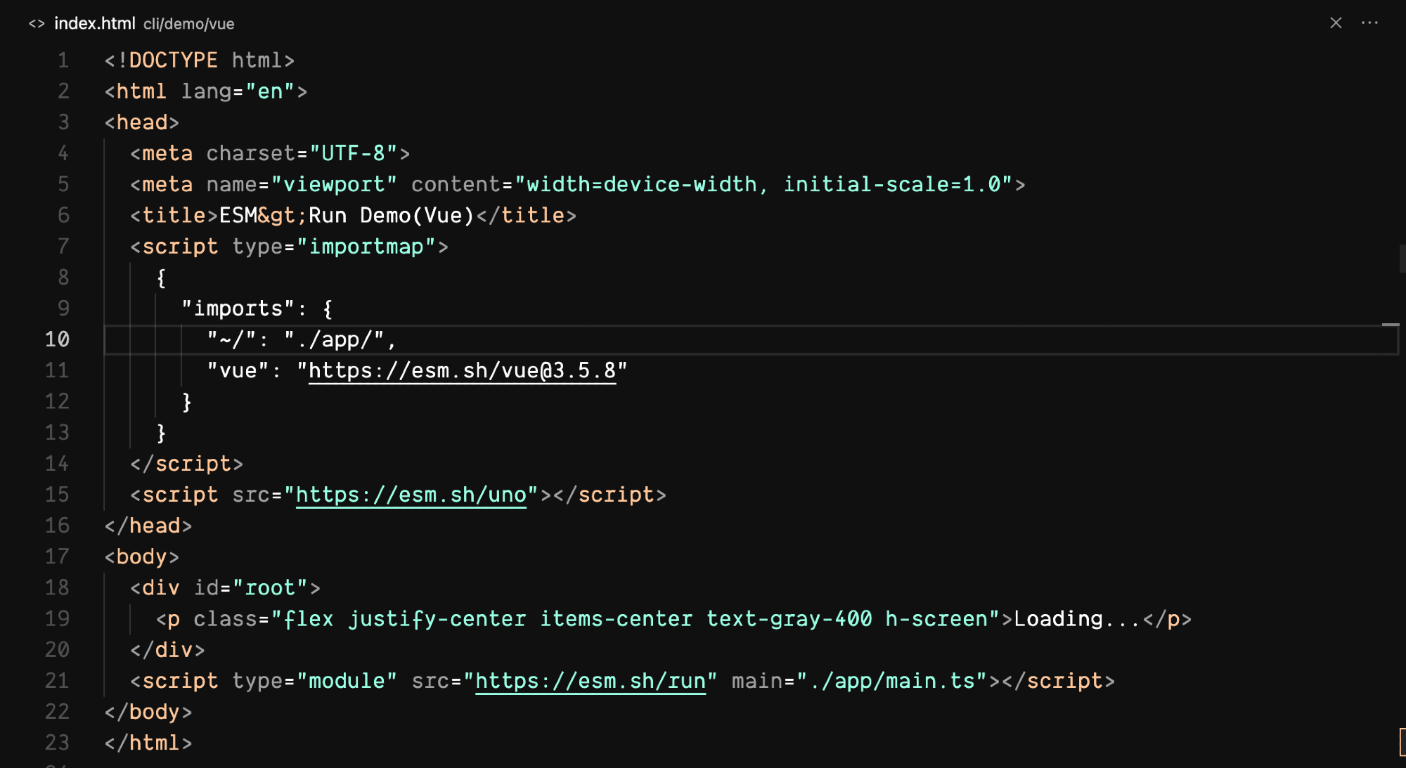1406x768 pixels.
Task: Click the h-screen class name
Action: pyautogui.click(x=937, y=619)
